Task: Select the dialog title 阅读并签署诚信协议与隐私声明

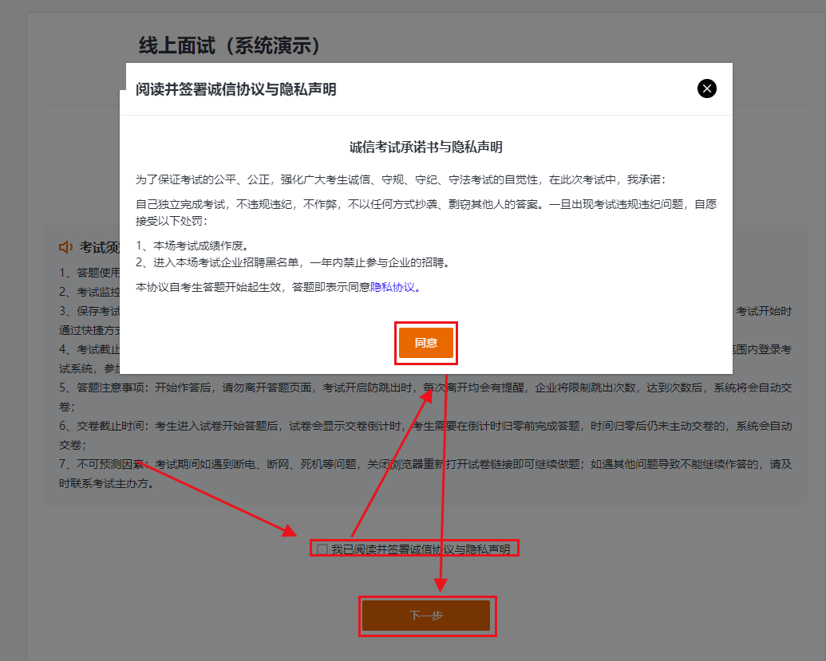Action: click(236, 89)
